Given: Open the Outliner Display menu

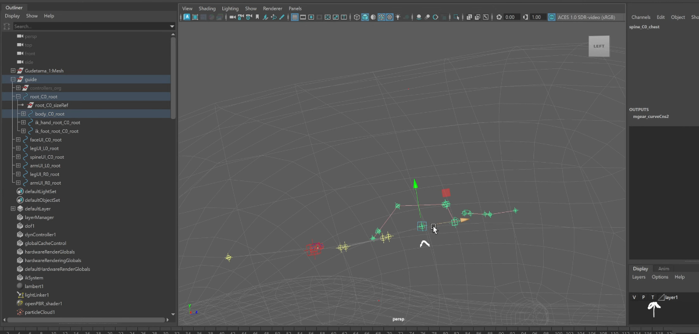Looking at the screenshot, I should click(x=12, y=16).
